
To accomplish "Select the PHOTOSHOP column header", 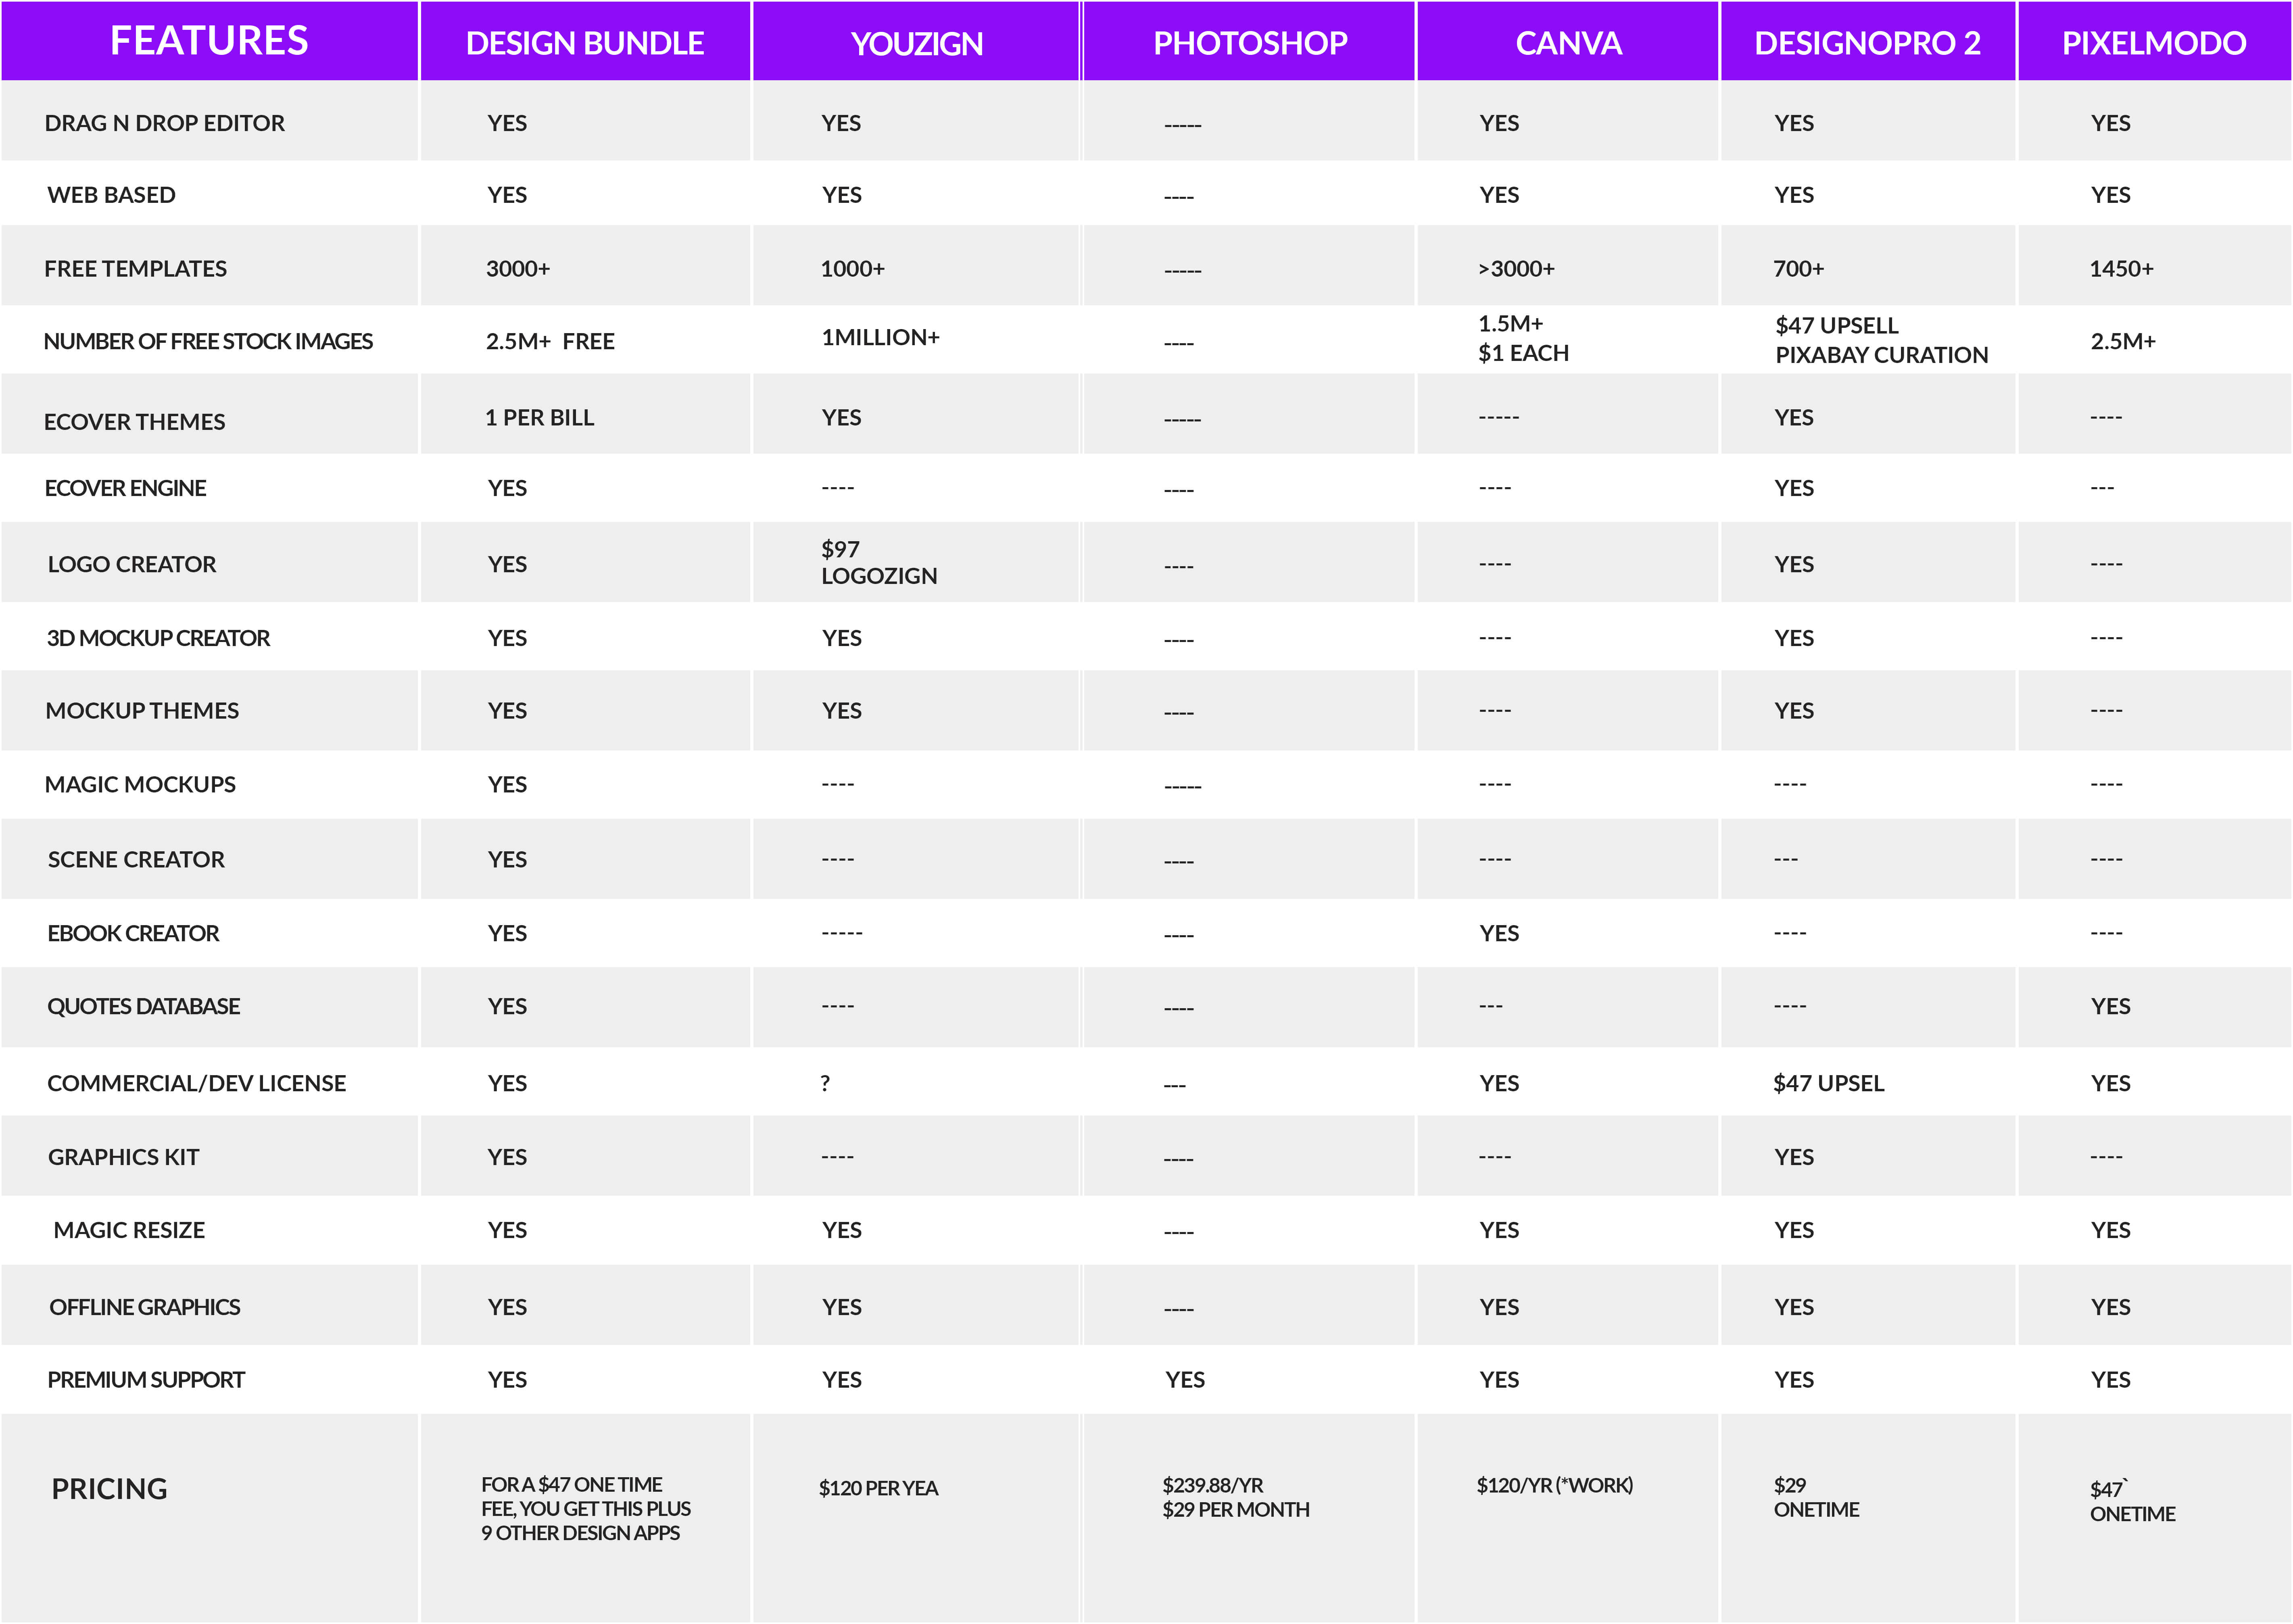I will coord(1250,43).
